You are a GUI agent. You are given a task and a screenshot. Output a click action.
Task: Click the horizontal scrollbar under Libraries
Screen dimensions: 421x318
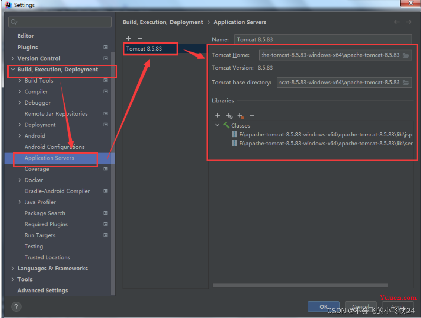coord(300,285)
